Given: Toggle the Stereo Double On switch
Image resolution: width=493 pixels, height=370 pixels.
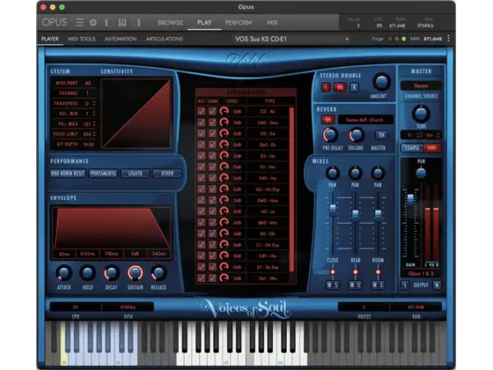Looking at the screenshot, I should tap(340, 87).
